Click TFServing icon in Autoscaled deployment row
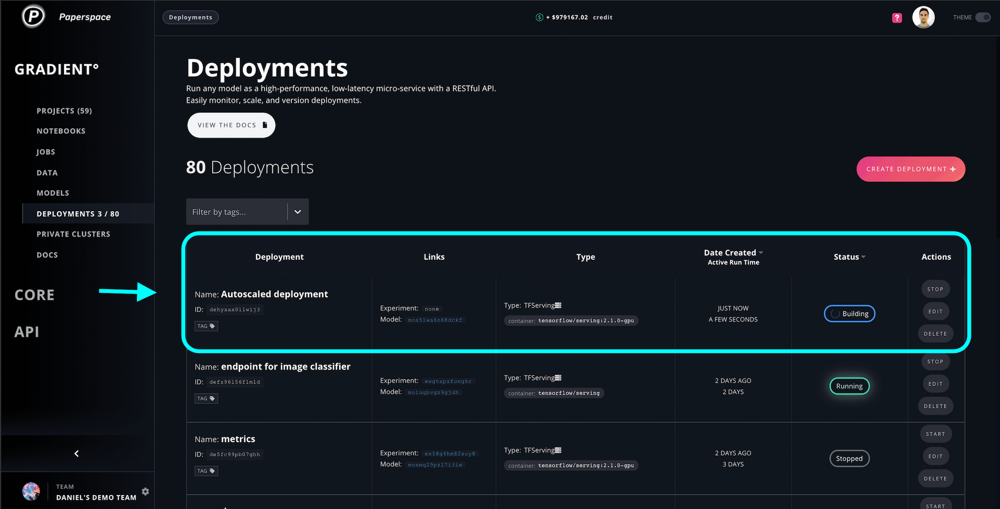 coord(558,305)
